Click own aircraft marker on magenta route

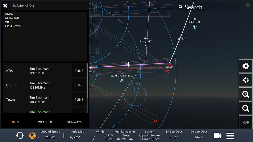click(x=128, y=65)
